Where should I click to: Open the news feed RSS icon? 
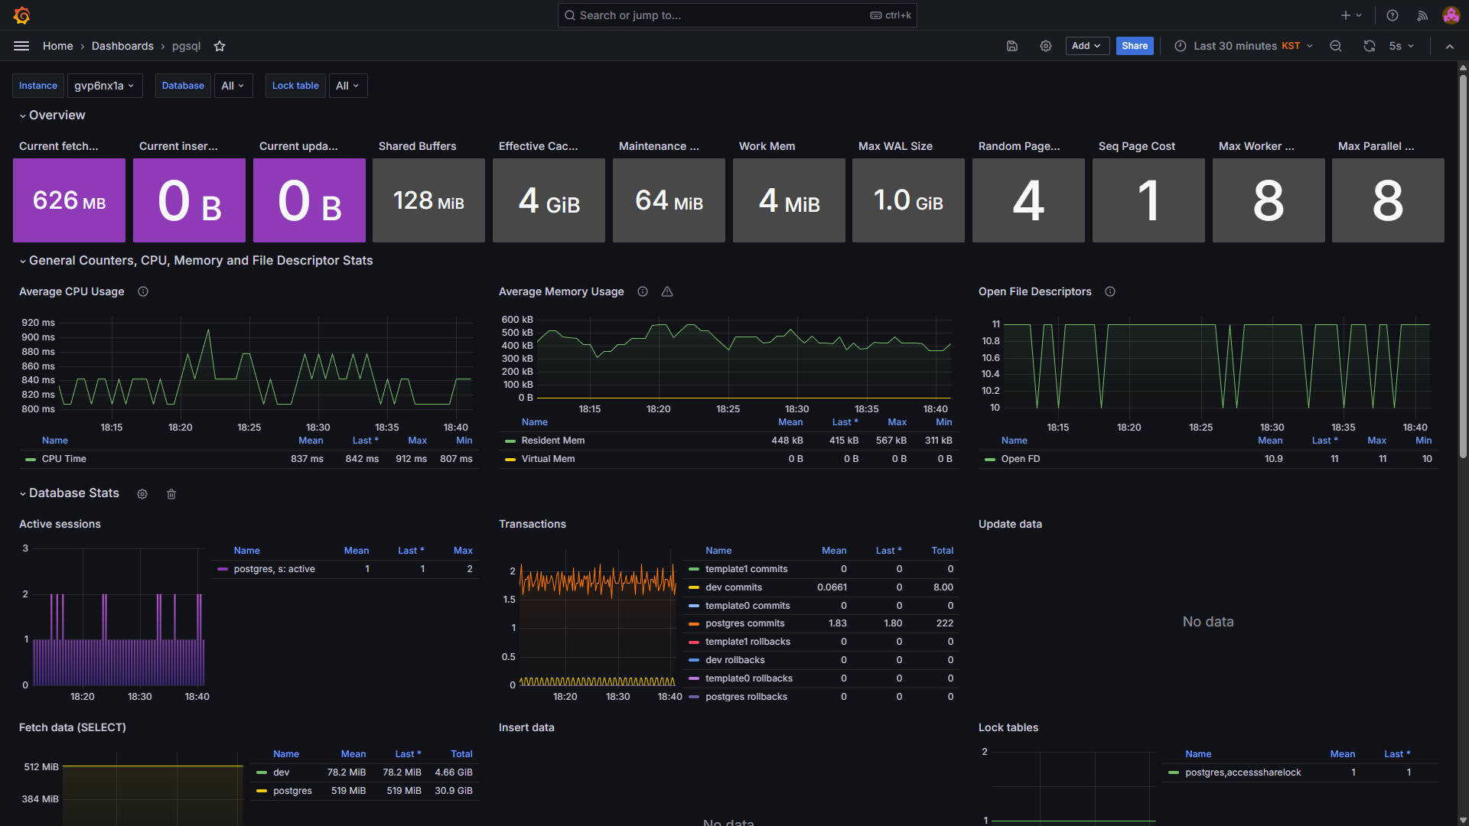[1422, 15]
